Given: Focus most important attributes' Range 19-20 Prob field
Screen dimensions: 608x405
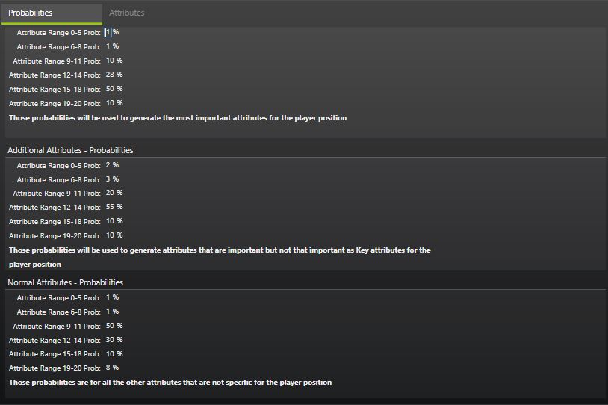Looking at the screenshot, I should tap(110, 103).
